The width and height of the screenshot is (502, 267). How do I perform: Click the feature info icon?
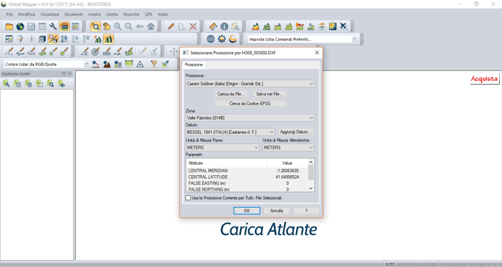tap(224, 27)
